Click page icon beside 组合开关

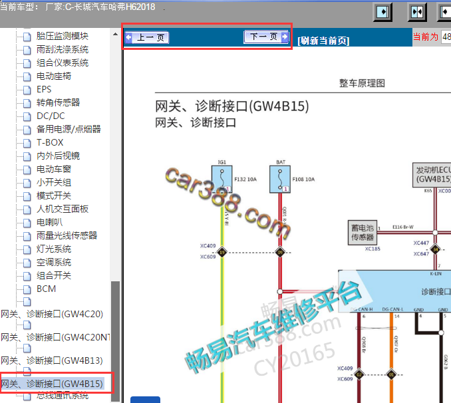(x=27, y=276)
